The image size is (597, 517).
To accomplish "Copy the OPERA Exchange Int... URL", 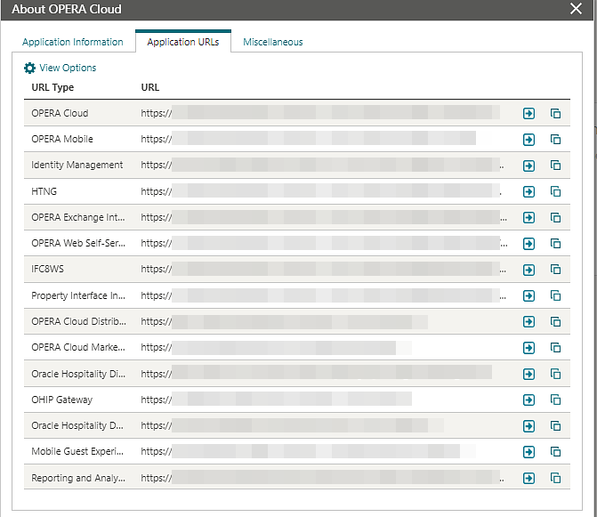I will [x=555, y=217].
